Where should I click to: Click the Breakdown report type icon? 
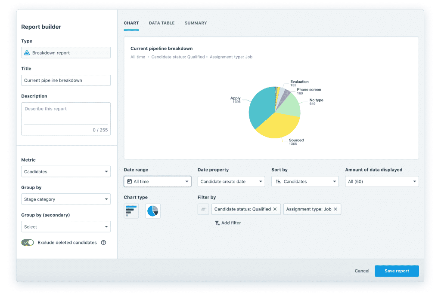(26, 52)
